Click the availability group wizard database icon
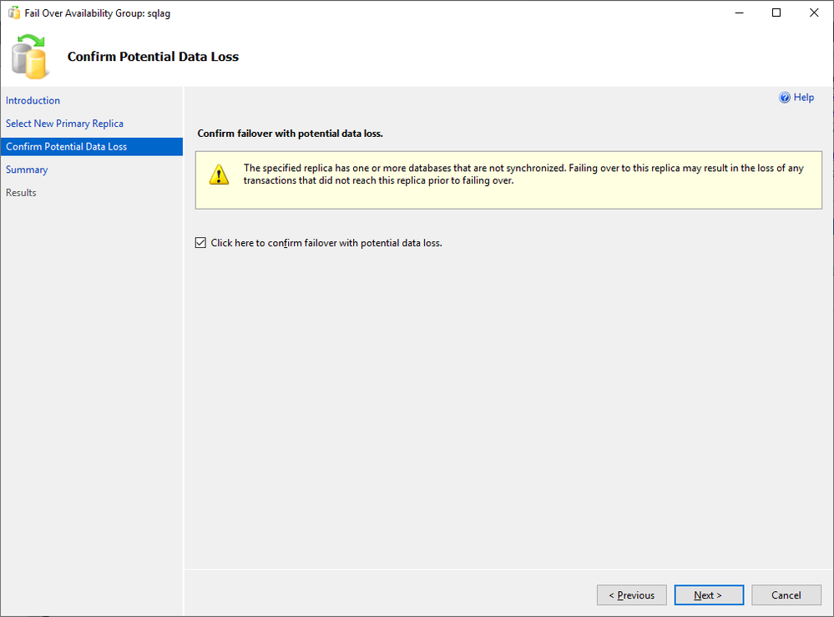The width and height of the screenshot is (834, 617). point(28,57)
